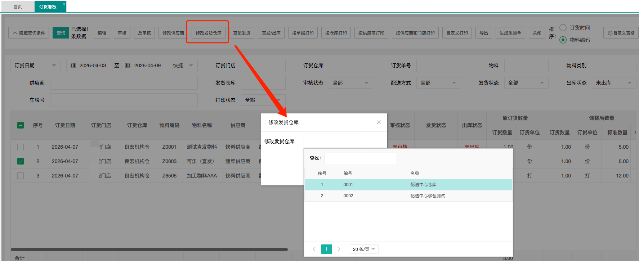Click the 自定义打印 button
639x261 pixels.
[x=457, y=33]
